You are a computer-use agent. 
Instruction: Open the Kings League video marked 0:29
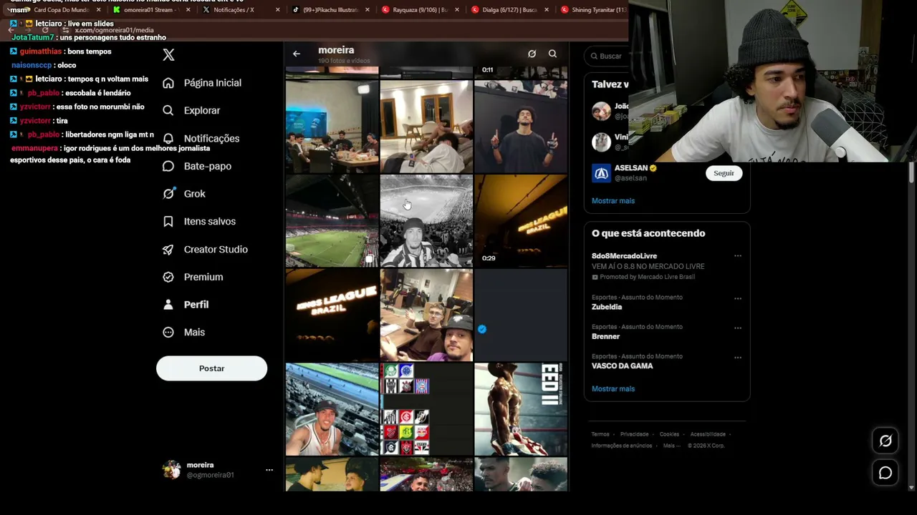point(521,221)
